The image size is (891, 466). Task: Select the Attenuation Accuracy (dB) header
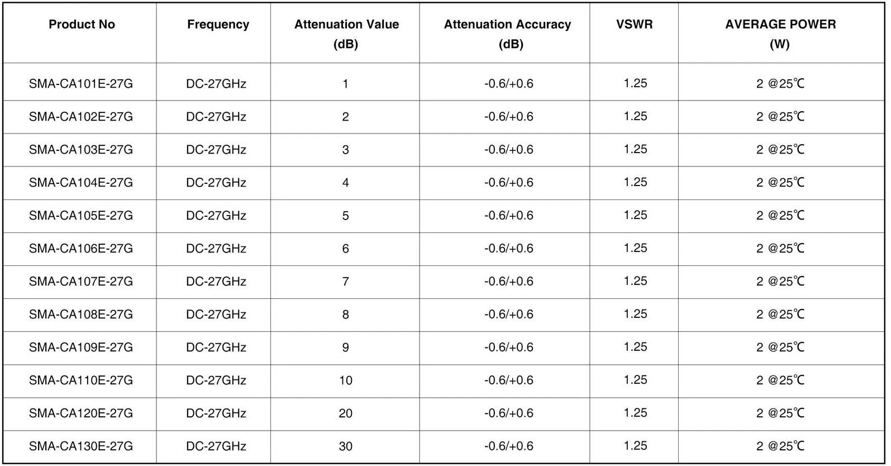click(508, 34)
